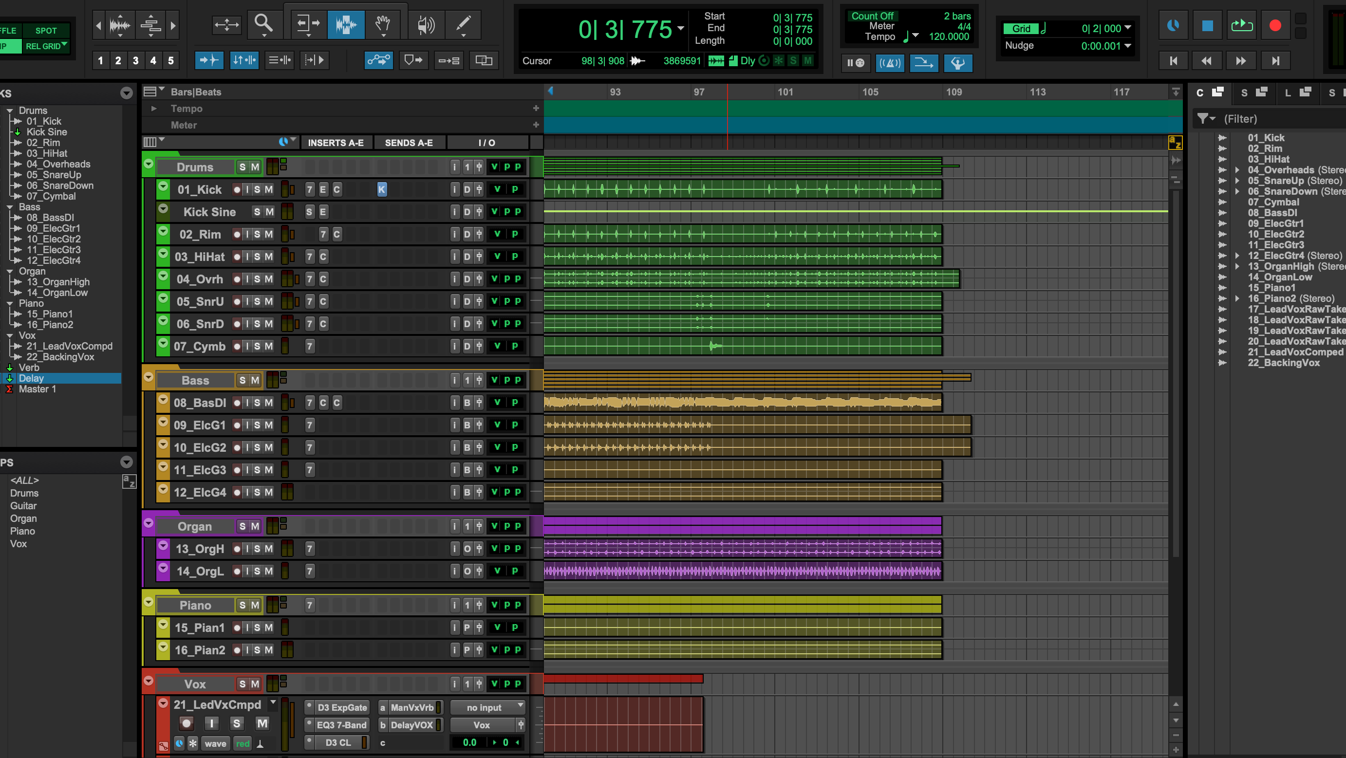The width and height of the screenshot is (1346, 758).
Task: Select the Zoomer magnifier tool
Action: pyautogui.click(x=263, y=23)
